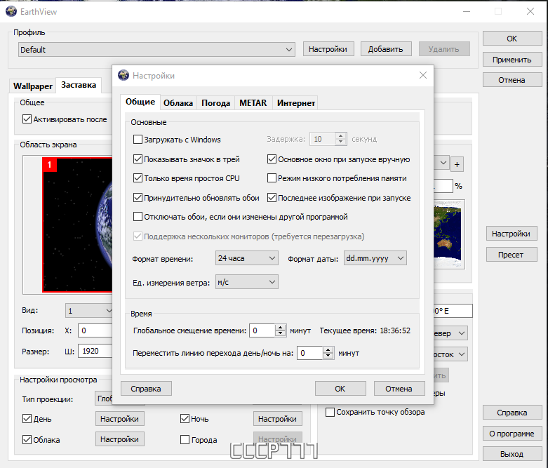Toggle Режим низкого потребления памяти checkbox
The image size is (548, 468).
point(272,178)
